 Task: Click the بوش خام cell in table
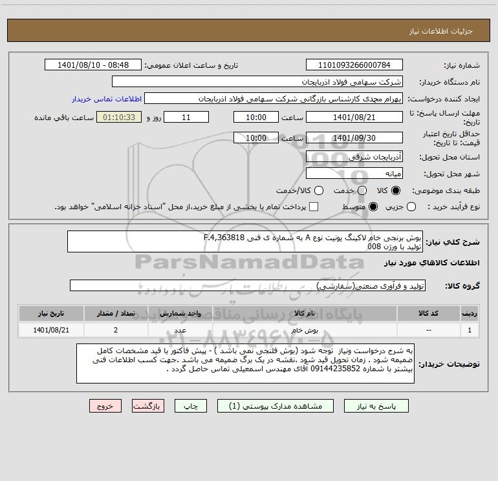pyautogui.click(x=305, y=330)
